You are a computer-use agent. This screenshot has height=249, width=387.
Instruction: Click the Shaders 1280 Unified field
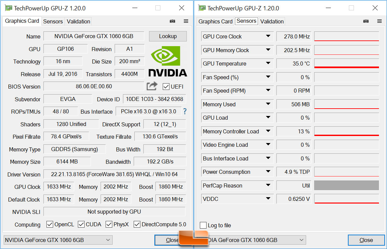pyautogui.click(x=71, y=124)
